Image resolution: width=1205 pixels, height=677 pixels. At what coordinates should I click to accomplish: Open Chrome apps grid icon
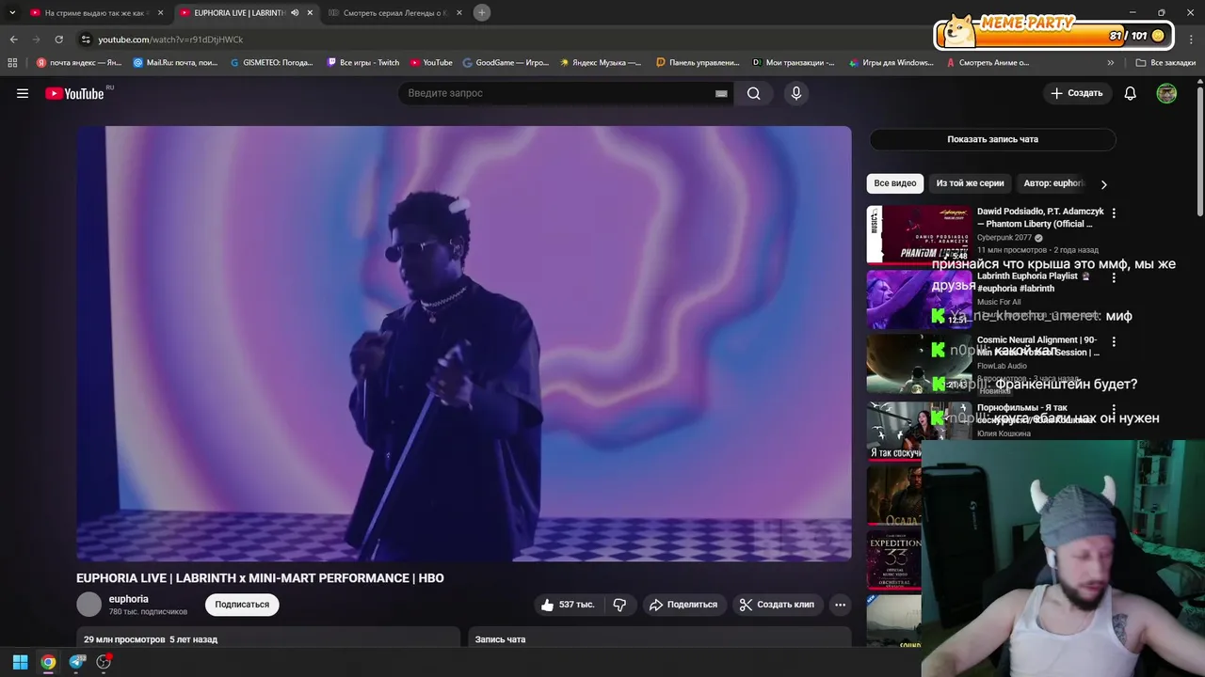(12, 63)
